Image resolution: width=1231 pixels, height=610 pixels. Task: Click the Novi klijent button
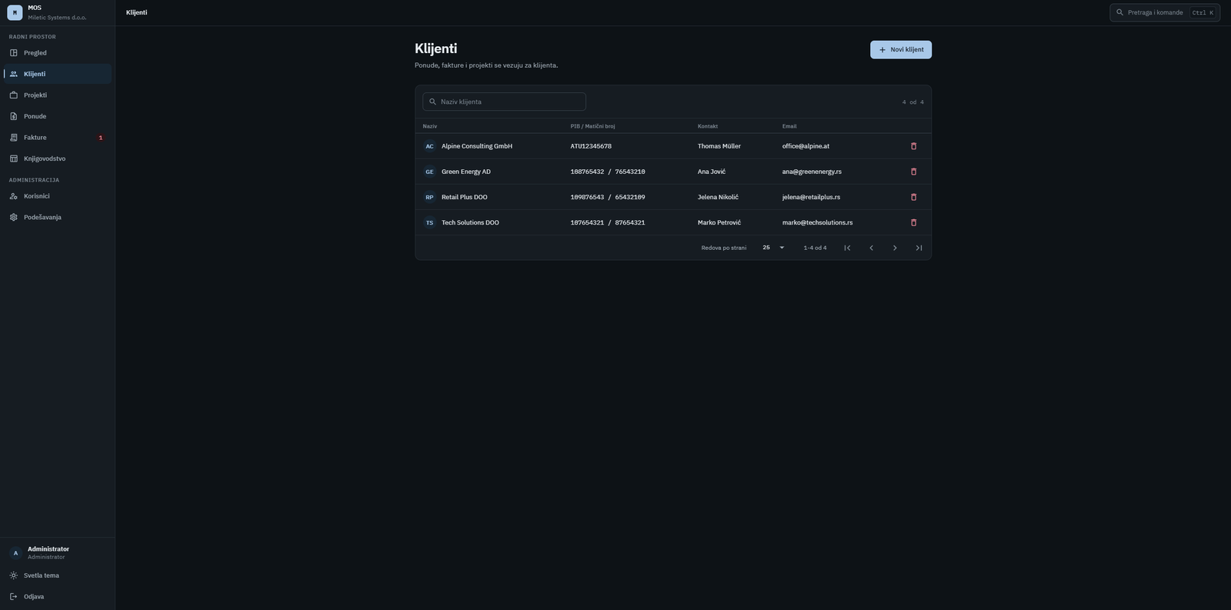click(901, 49)
